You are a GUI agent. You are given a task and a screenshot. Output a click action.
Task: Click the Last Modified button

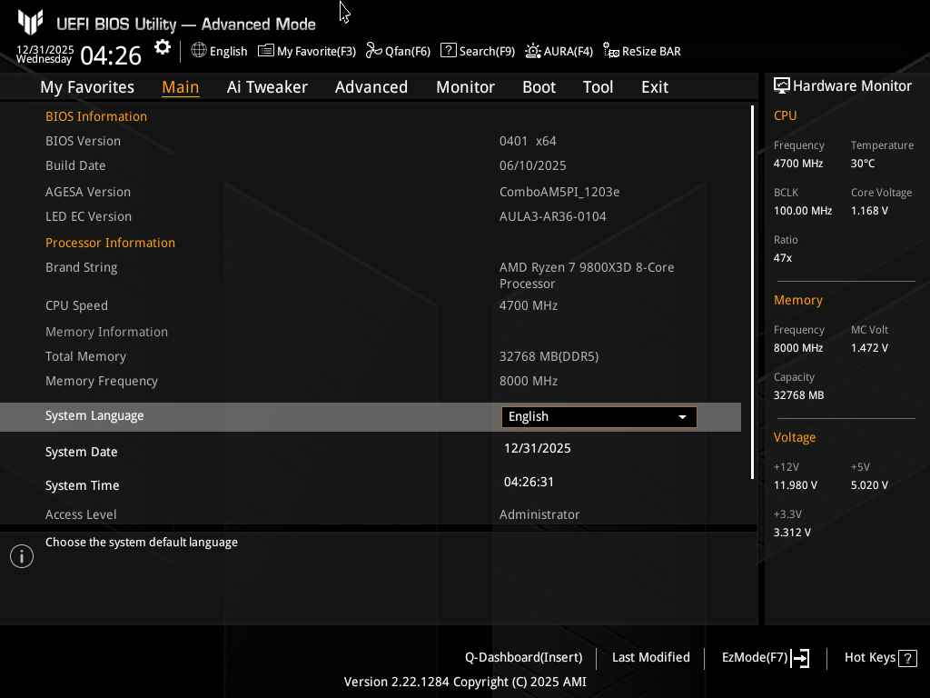tap(650, 658)
